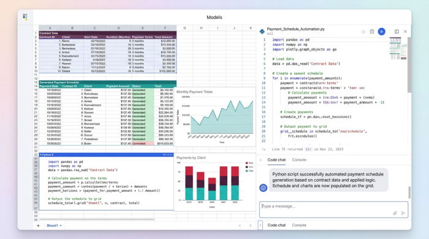
Task: Click the Python logo beside Payment_Schedule_Automation.py
Action: (x=262, y=31)
